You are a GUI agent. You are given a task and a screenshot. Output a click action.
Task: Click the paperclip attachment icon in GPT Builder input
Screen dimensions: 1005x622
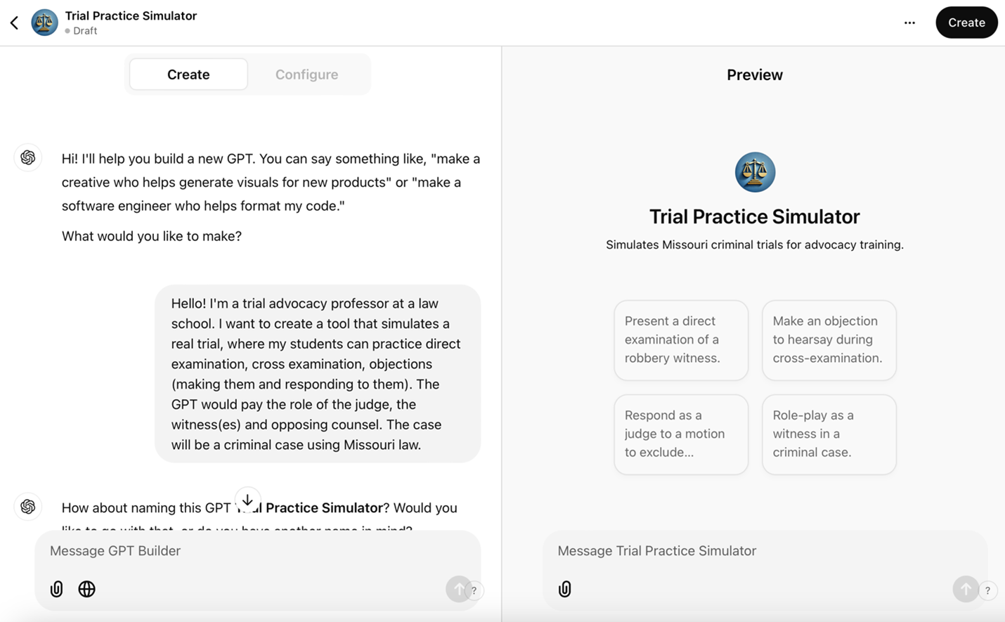point(56,589)
